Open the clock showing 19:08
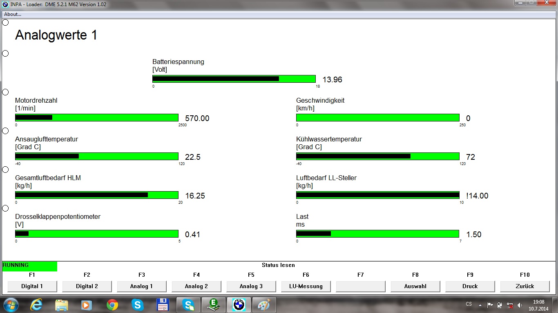This screenshot has height=313, width=558. coord(539,305)
